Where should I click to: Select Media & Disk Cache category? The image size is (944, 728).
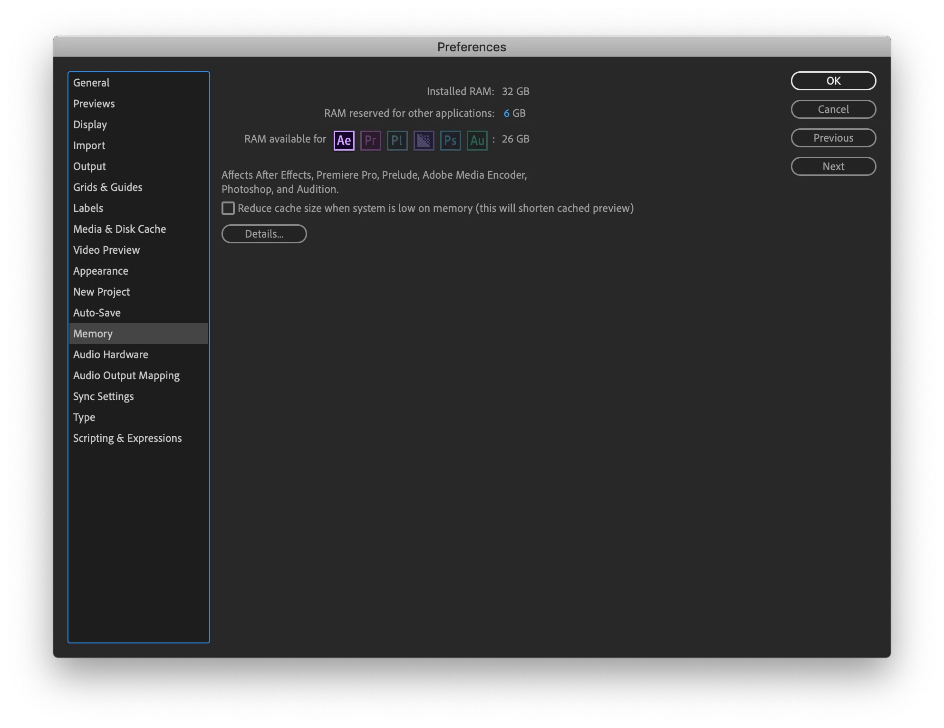click(119, 229)
